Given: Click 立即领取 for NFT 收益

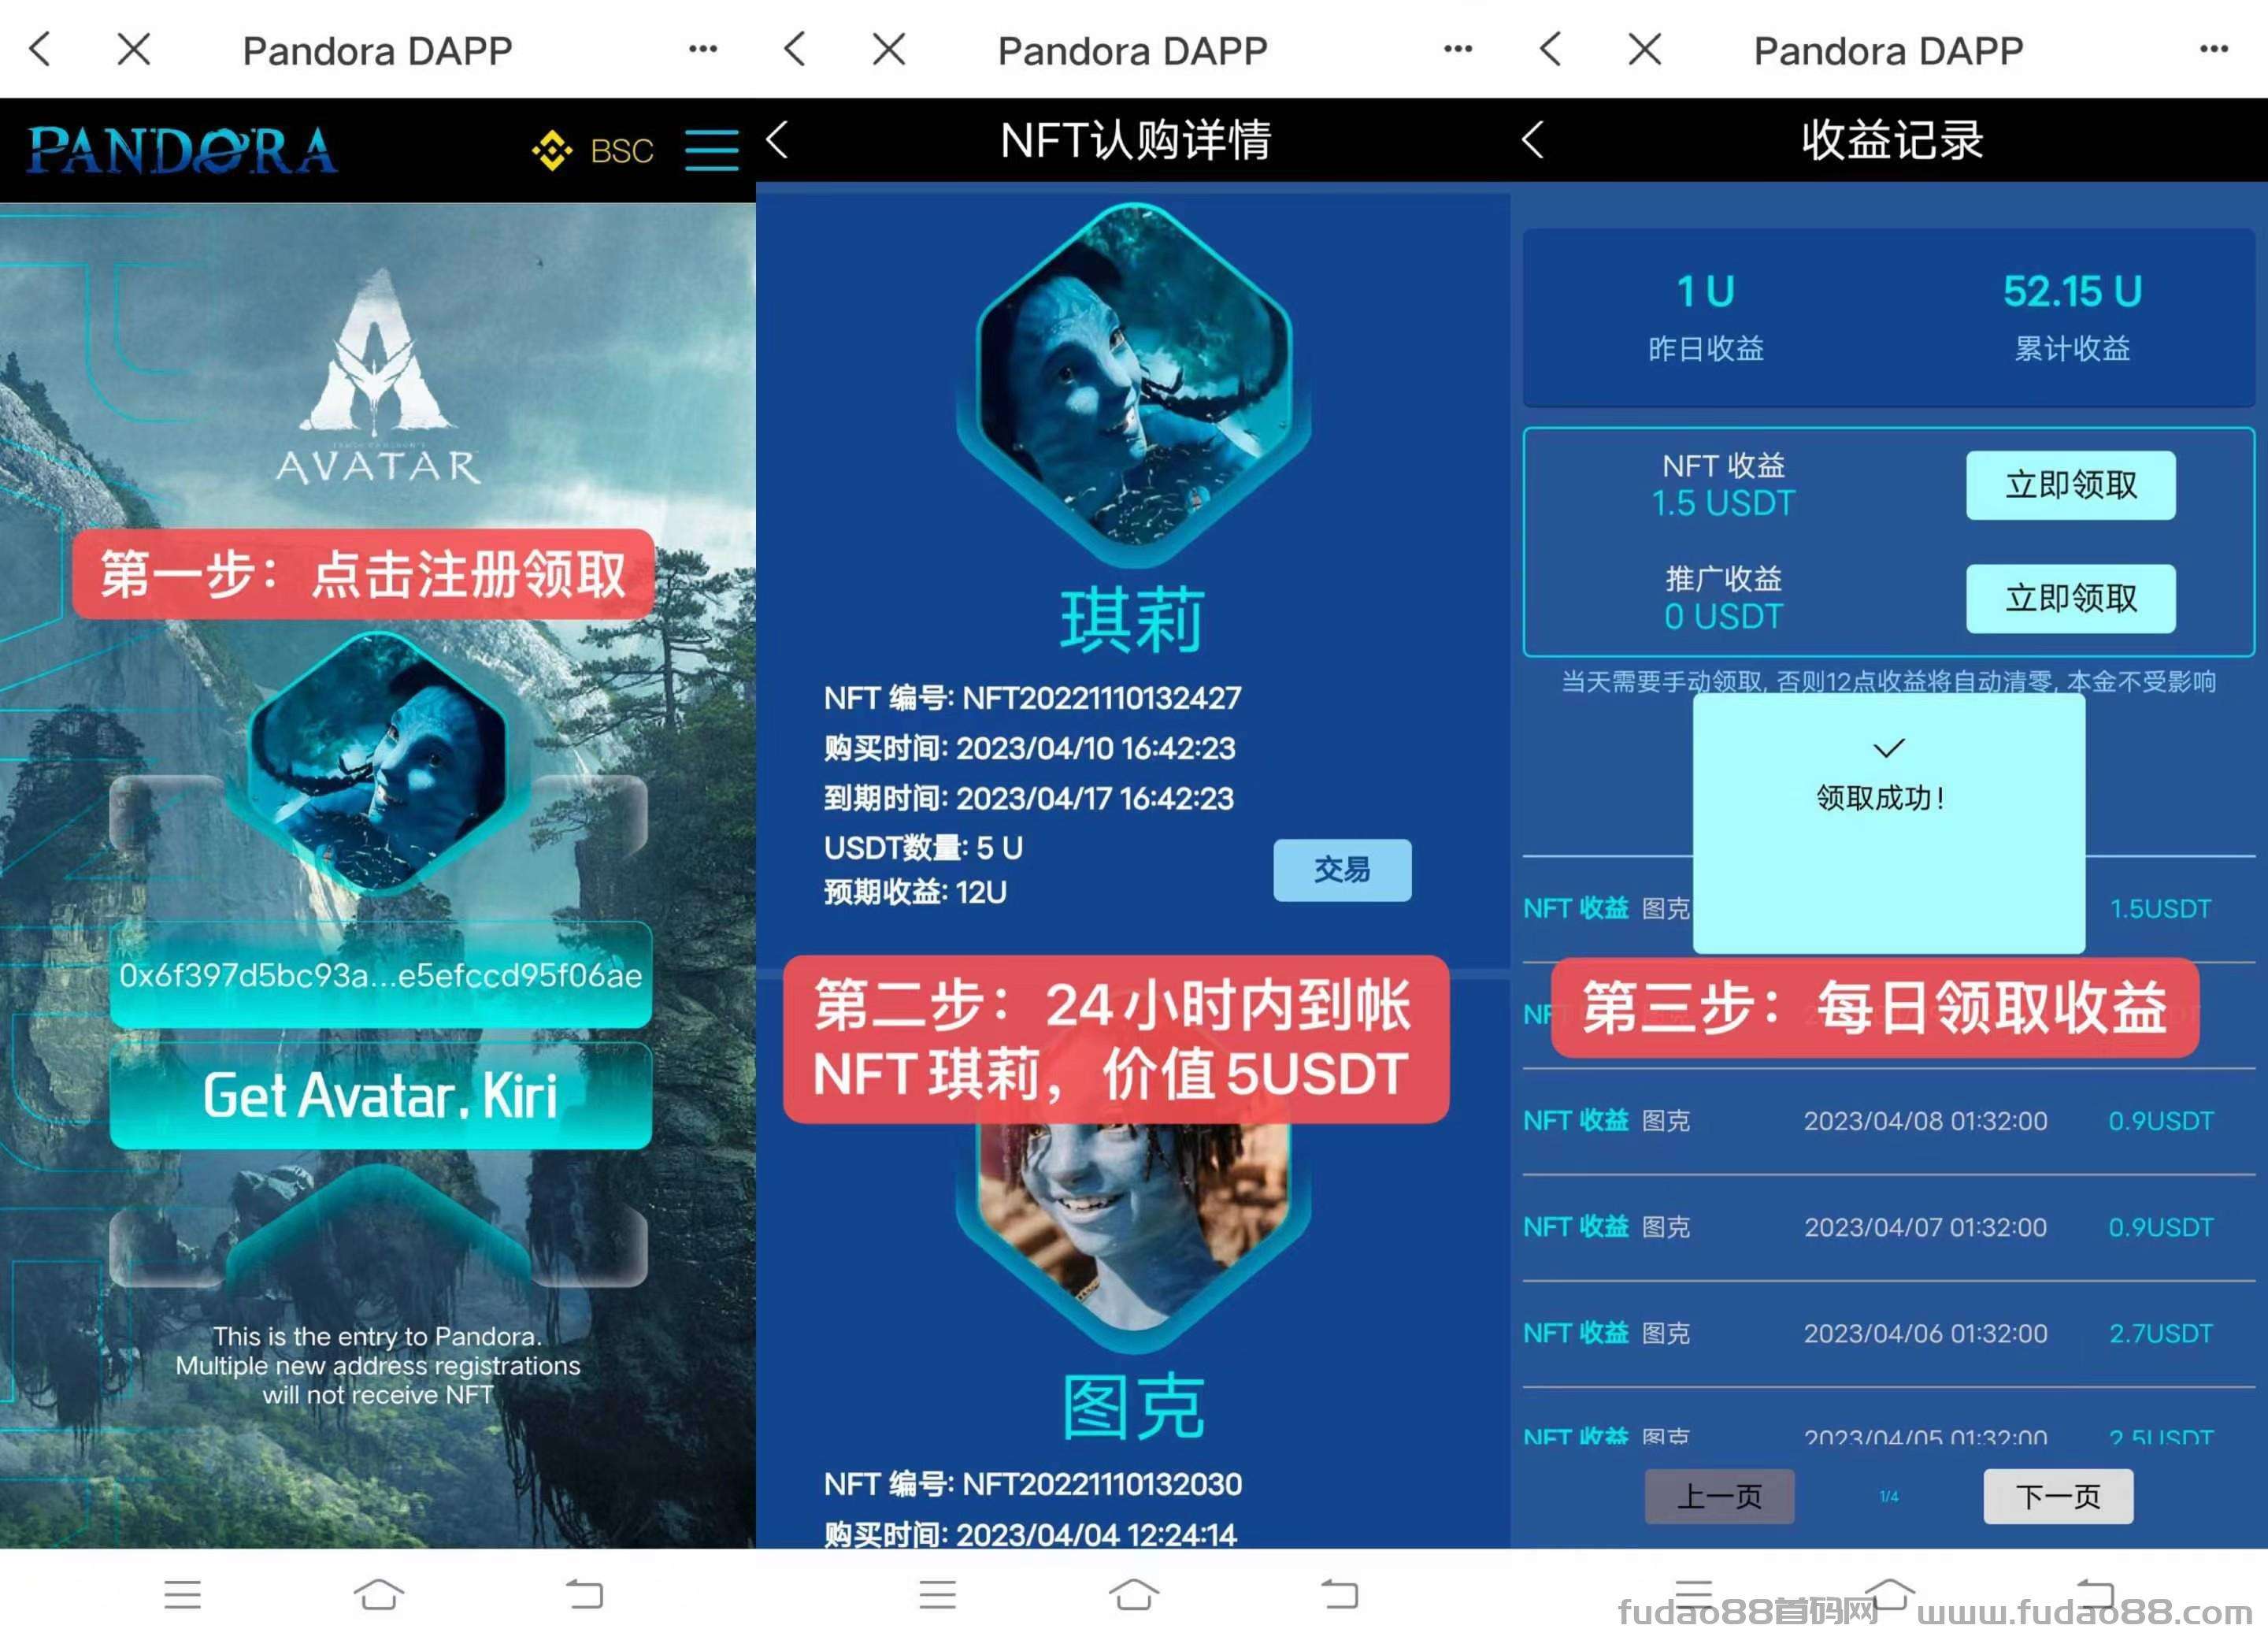Looking at the screenshot, I should (2070, 484).
